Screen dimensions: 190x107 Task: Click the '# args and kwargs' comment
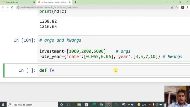60,40
